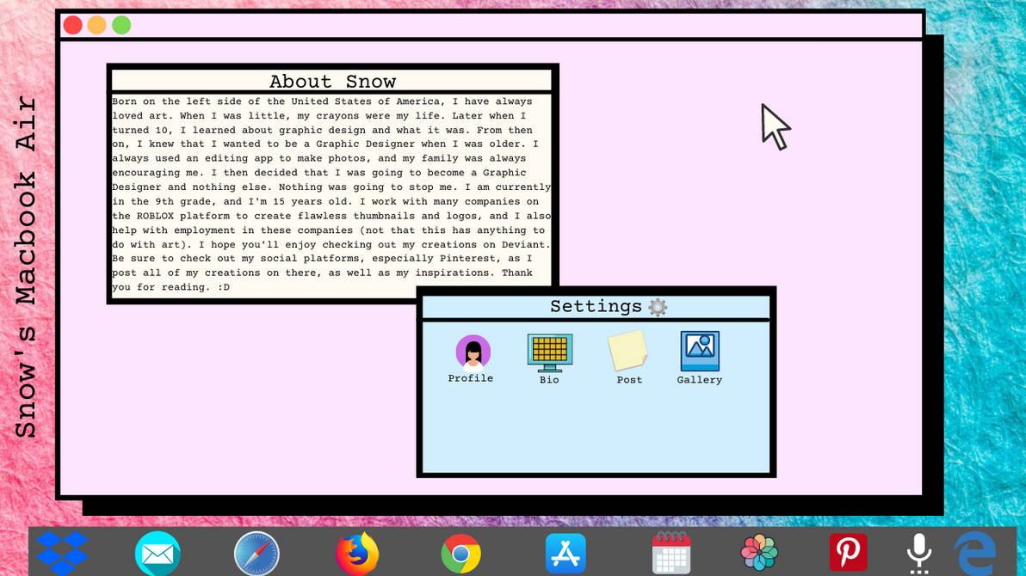Open Google Chrome from the dock
This screenshot has height=576, width=1026.
460,554
